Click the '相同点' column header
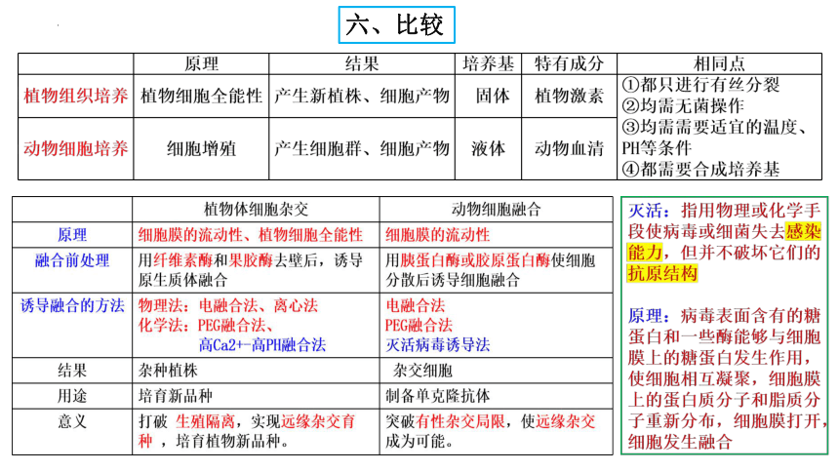The image size is (839, 472). pyautogui.click(x=719, y=63)
